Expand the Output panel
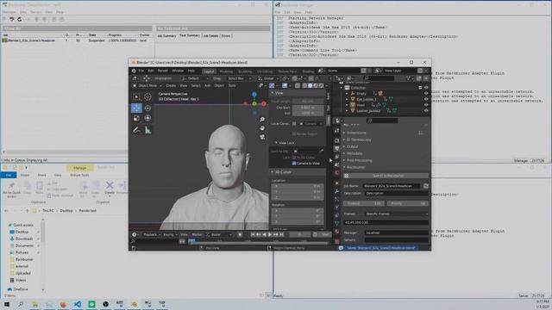Screen dimensions: 552x310 [352, 146]
